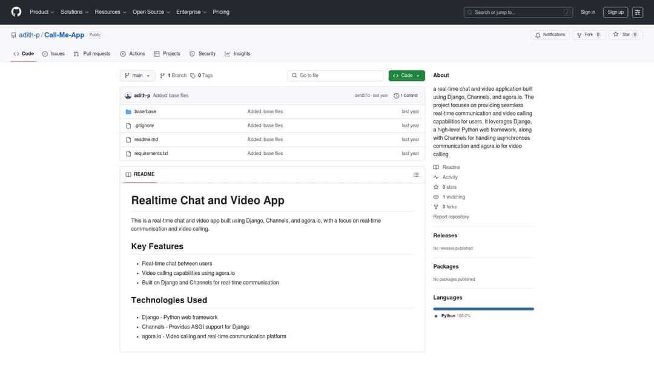Expand the Enterprise menu

[x=191, y=12]
